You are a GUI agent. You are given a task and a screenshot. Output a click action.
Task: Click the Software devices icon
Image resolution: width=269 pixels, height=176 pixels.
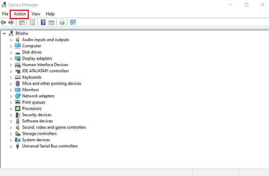click(18, 121)
